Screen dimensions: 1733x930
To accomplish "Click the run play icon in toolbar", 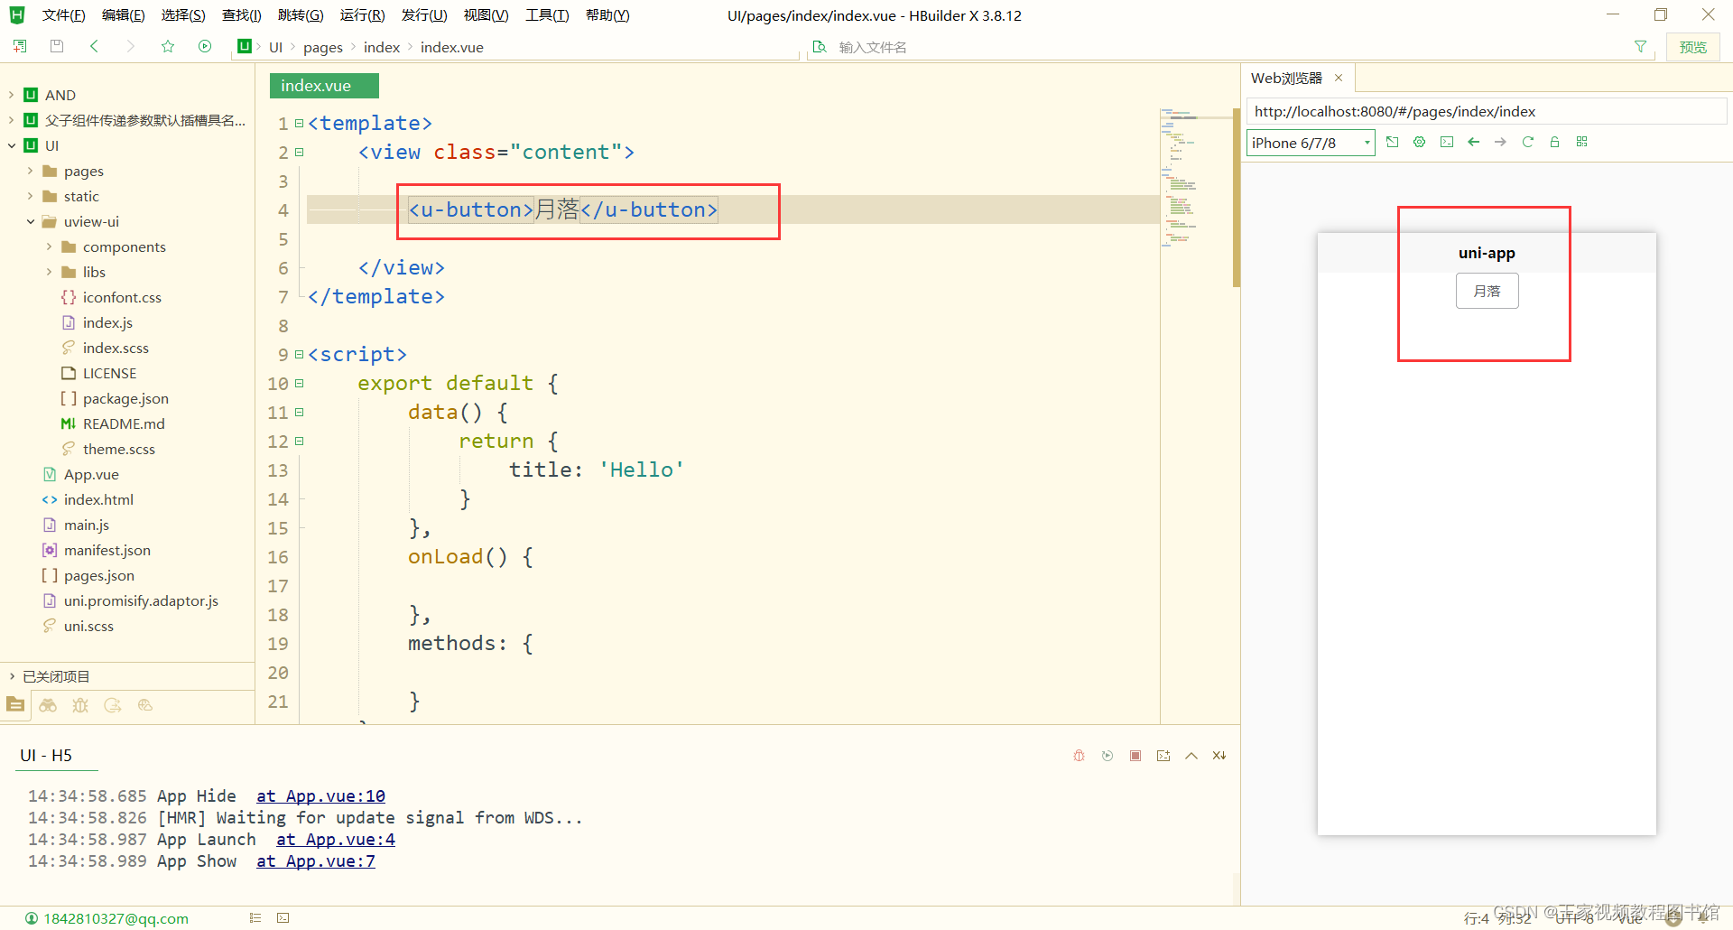I will pyautogui.click(x=205, y=46).
